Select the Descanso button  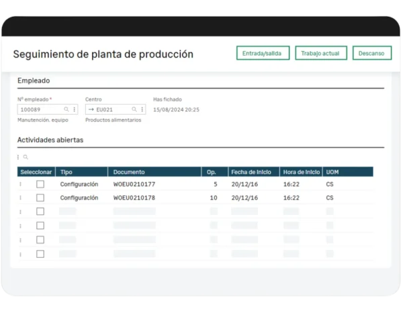tap(372, 53)
